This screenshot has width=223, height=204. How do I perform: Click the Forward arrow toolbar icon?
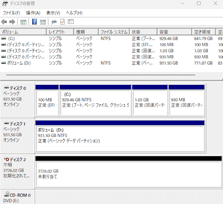point(12,22)
